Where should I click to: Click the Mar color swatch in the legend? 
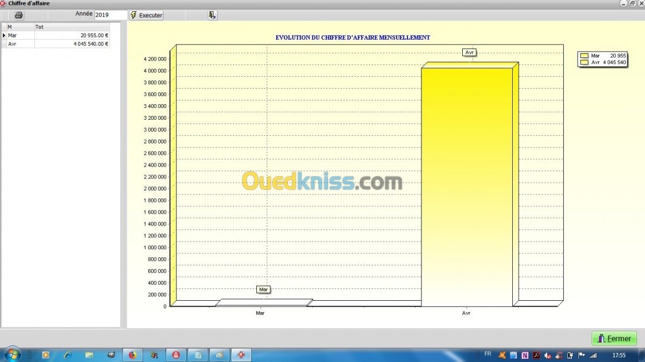(x=584, y=55)
